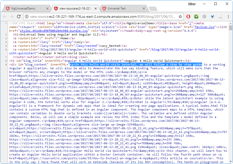Reload the page with the refresh icon
Image resolution: width=233 pixels, height=164 pixels.
coord(19,16)
